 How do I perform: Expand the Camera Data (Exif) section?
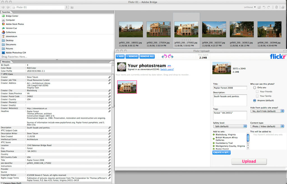pyautogui.click(x=2, y=183)
